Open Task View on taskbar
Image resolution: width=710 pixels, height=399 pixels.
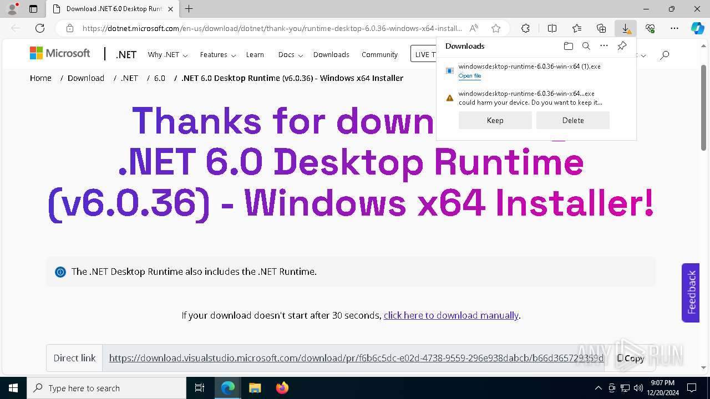point(200,388)
